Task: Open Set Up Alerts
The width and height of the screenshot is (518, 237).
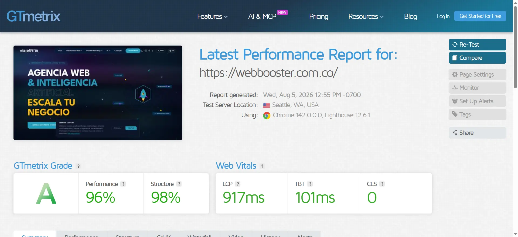Action: point(478,101)
